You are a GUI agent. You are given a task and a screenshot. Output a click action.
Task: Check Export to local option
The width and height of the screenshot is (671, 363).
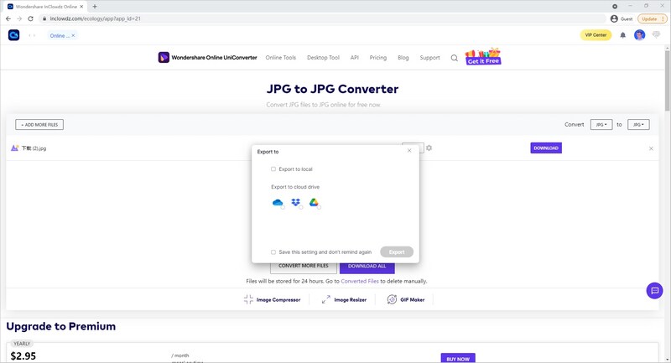point(273,169)
